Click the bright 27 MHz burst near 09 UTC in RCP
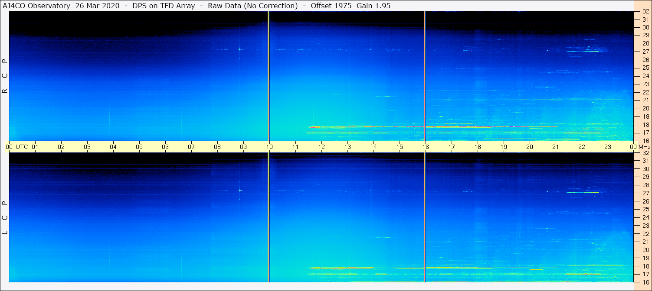The width and height of the screenshot is (652, 291). [240, 49]
